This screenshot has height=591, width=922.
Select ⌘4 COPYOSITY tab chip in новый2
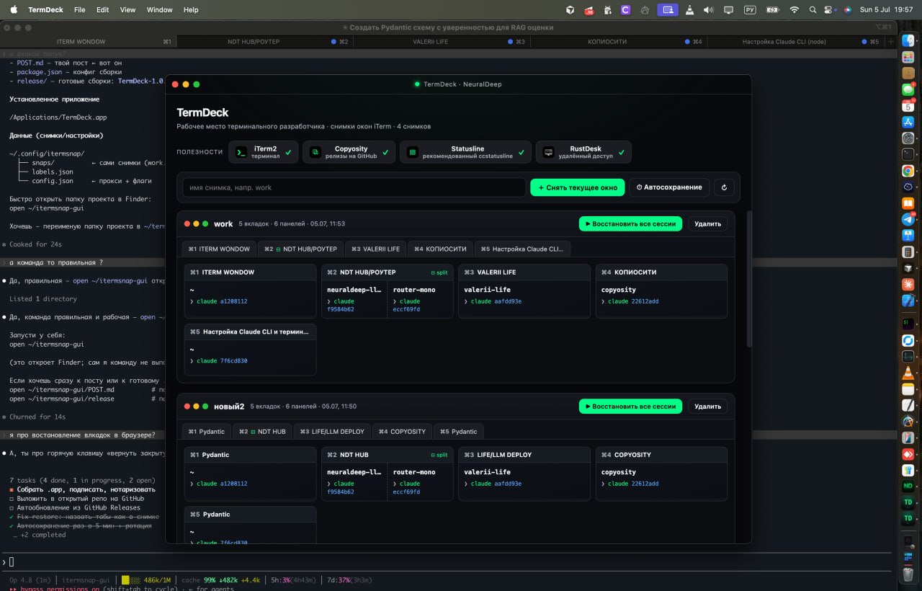[x=402, y=431]
